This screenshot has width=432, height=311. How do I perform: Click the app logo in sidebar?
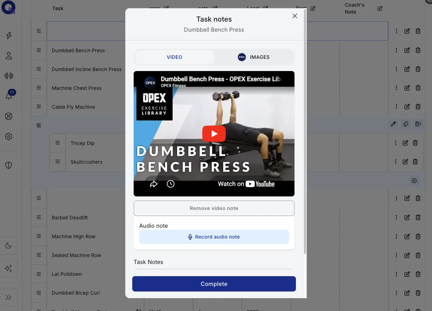point(8,7)
